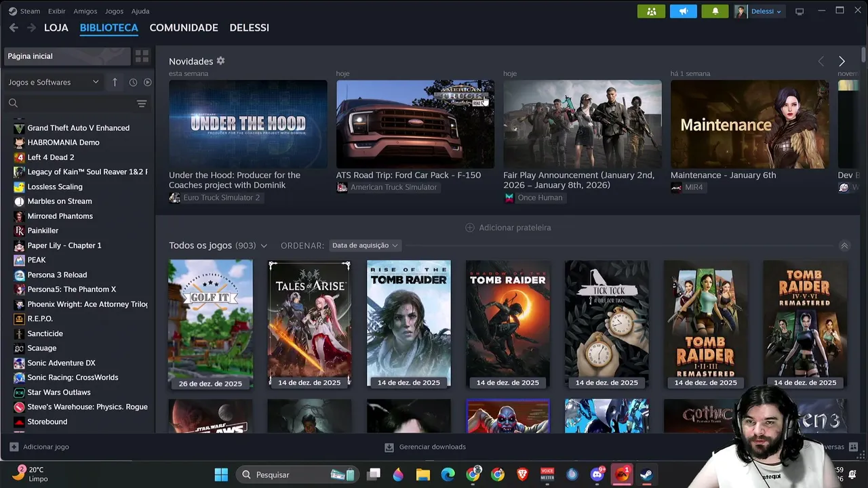Toggle the recent activity clock filter

[x=133, y=82]
